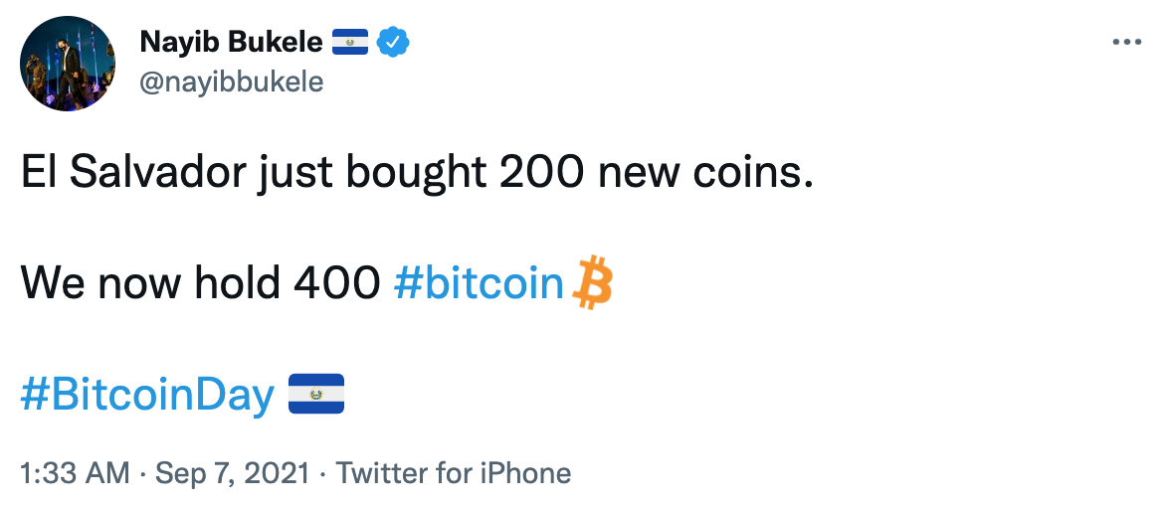Viewport: 1166px width, 507px height.
Task: Click the blue verified badge
Action: pyautogui.click(x=395, y=43)
